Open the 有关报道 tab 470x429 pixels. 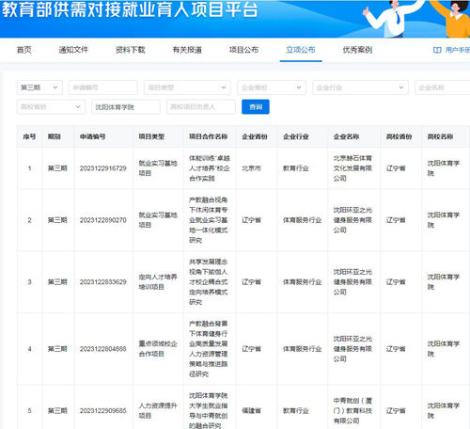pos(187,50)
